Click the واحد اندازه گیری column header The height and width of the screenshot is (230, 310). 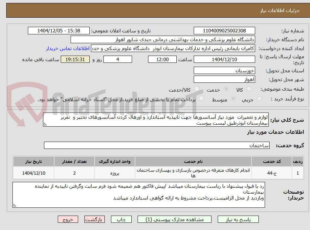point(115,162)
